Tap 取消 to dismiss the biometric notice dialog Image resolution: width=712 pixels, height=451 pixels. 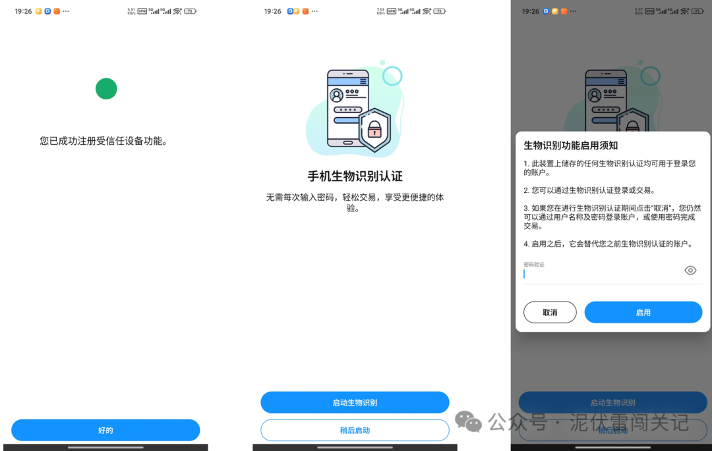click(x=550, y=312)
